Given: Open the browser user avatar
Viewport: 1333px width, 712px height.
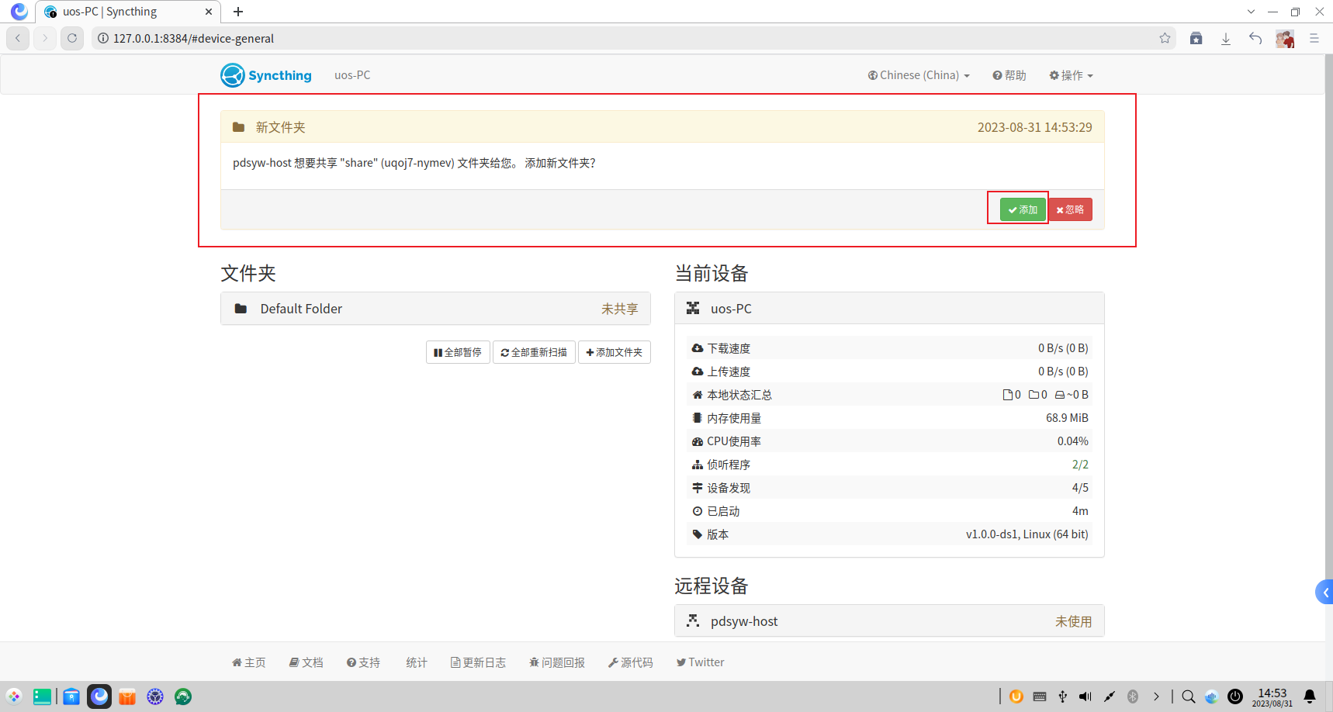Looking at the screenshot, I should [x=1285, y=38].
